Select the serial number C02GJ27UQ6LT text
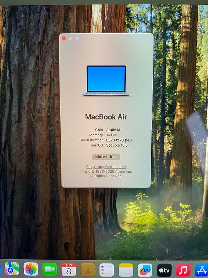Image resolution: width=208 pixels, height=278 pixels. pos(119,140)
